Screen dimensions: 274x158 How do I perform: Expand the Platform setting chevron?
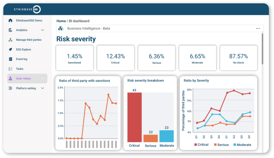click(x=43, y=88)
